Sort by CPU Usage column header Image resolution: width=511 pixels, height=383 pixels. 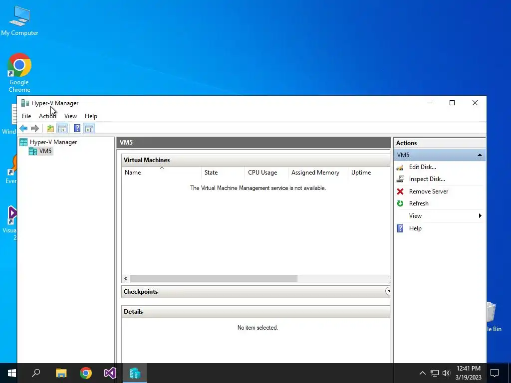(266, 173)
